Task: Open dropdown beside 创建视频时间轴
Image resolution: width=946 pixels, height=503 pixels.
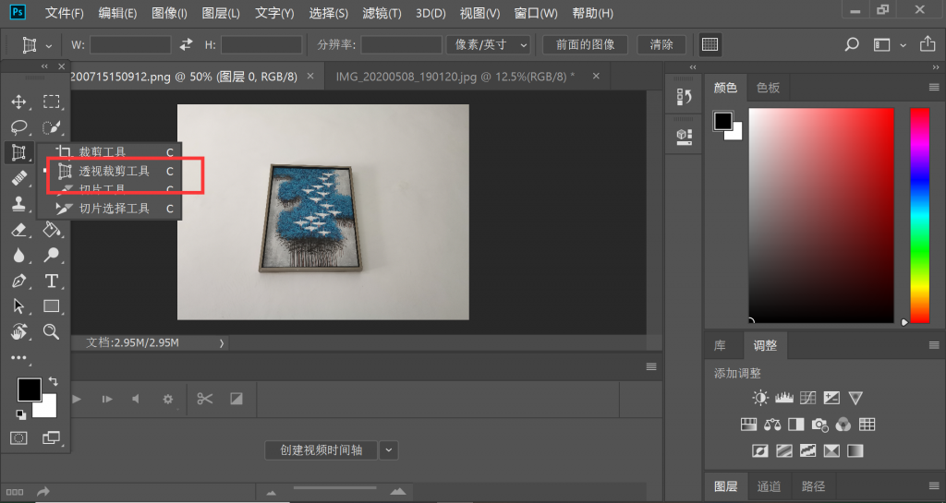Action: click(x=389, y=450)
